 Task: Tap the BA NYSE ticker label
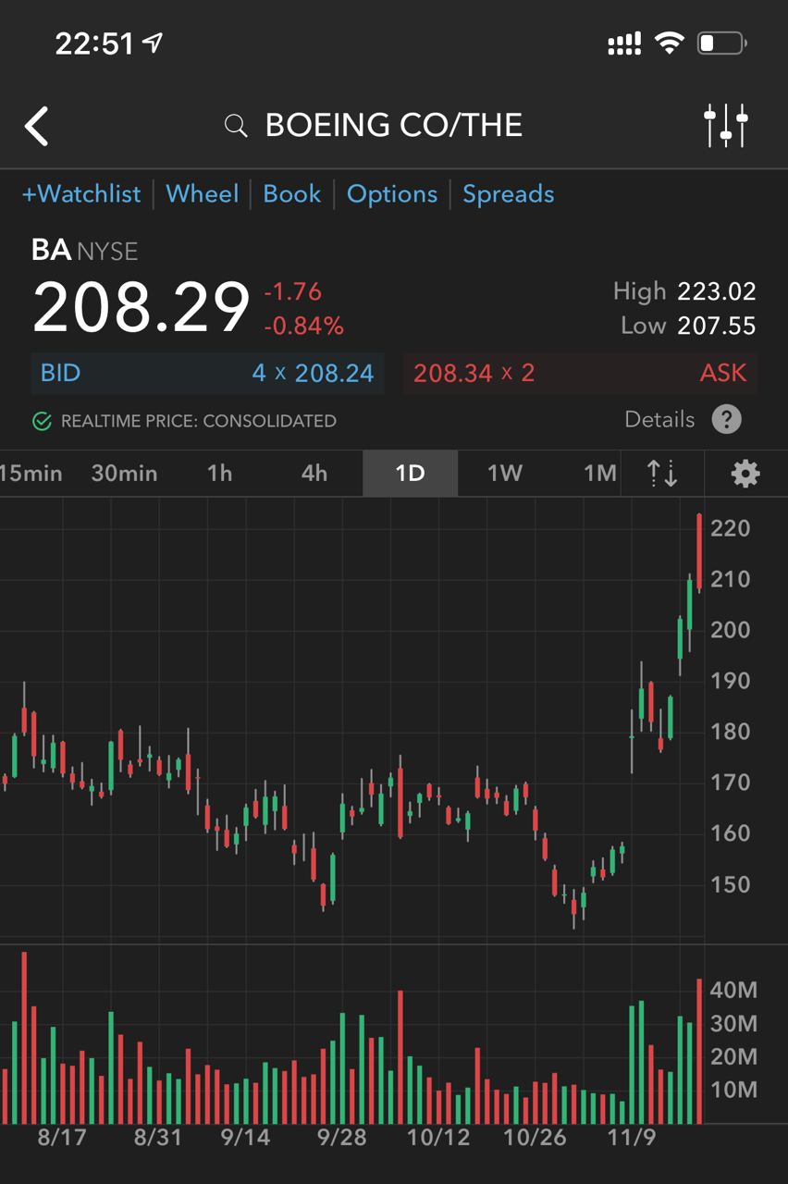click(x=84, y=251)
